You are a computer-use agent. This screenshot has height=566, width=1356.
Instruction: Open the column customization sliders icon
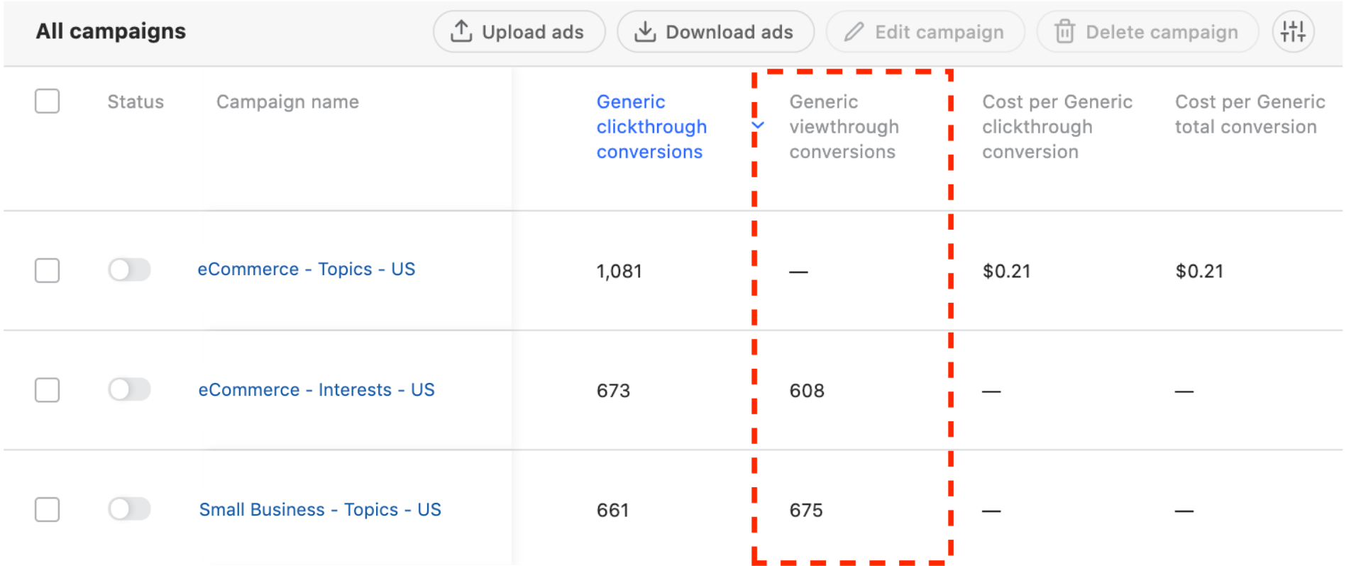click(x=1293, y=32)
